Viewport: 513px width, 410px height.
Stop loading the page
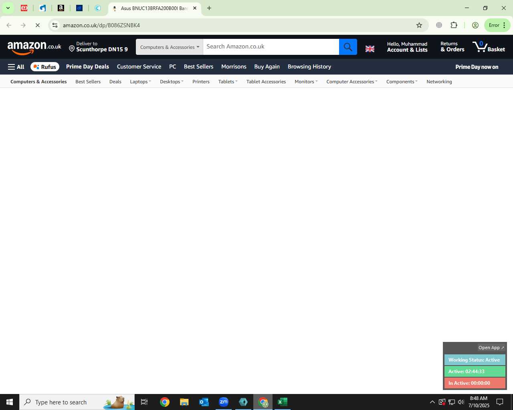tap(37, 25)
